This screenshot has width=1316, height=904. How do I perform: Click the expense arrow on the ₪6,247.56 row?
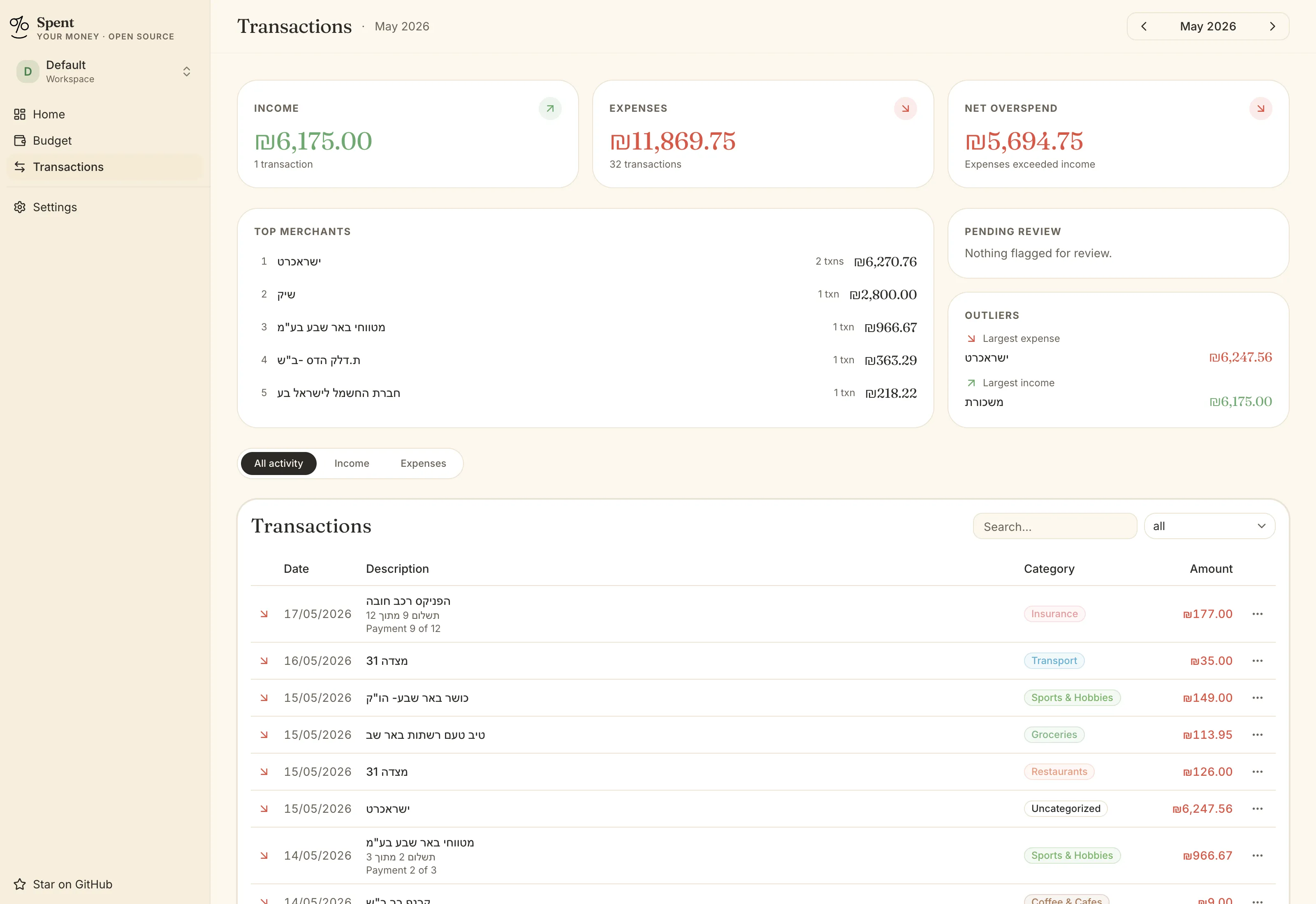pos(264,809)
